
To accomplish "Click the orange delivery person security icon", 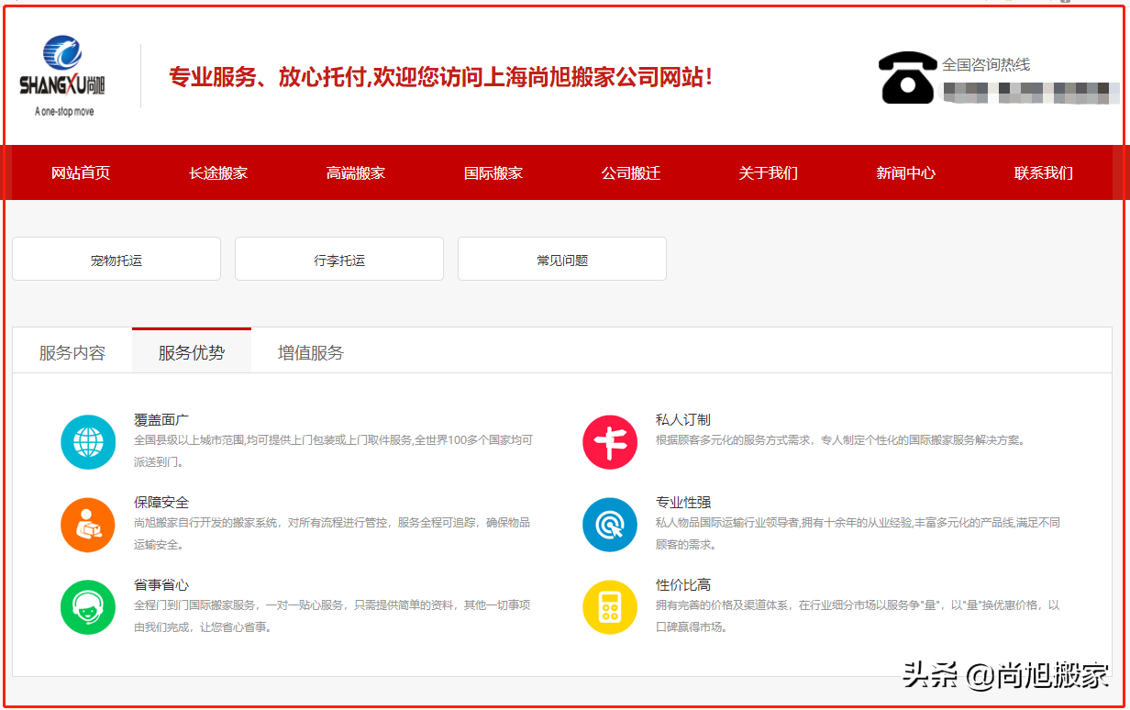I will (x=88, y=525).
